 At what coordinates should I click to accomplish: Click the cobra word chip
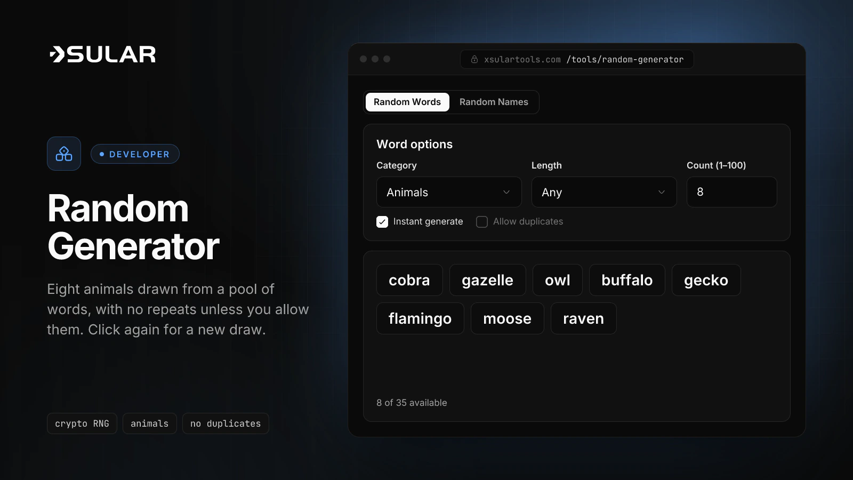click(409, 280)
